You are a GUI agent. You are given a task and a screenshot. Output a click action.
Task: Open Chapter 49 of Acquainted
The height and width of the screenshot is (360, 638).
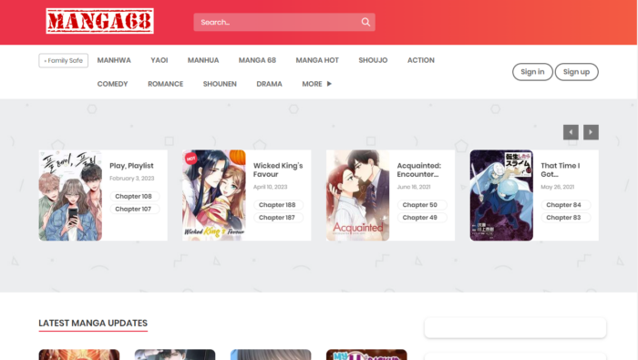click(x=421, y=218)
